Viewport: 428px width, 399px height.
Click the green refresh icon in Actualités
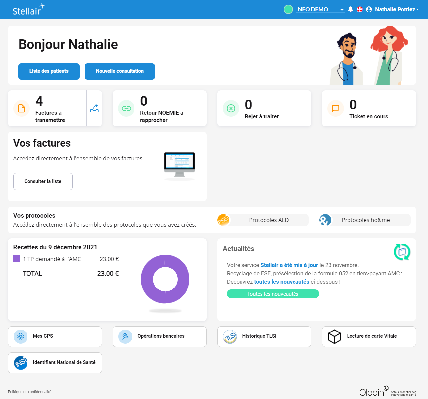(402, 252)
